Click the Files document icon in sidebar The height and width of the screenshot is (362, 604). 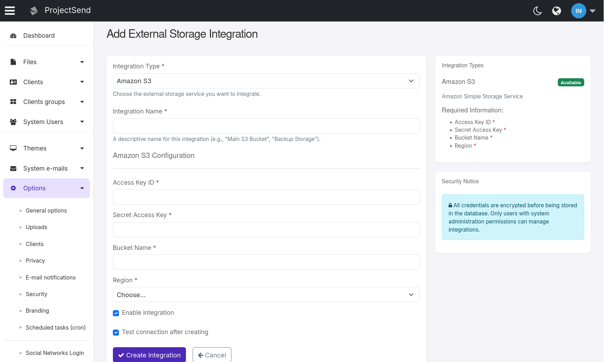[13, 62]
